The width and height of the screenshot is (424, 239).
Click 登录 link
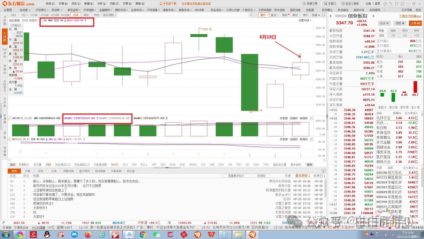377,4
